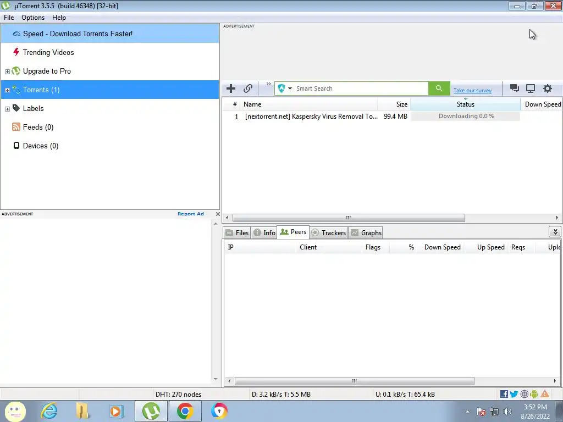Image resolution: width=563 pixels, height=422 pixels.
Task: Click the Client column header in peers
Action: point(329,247)
